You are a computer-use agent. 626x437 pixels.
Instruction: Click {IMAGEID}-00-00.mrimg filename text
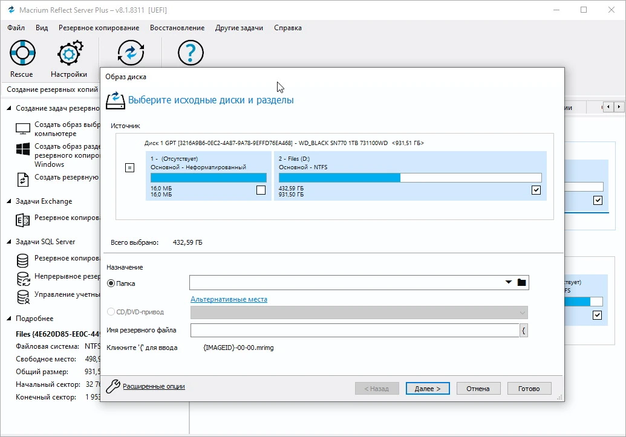[x=238, y=348]
